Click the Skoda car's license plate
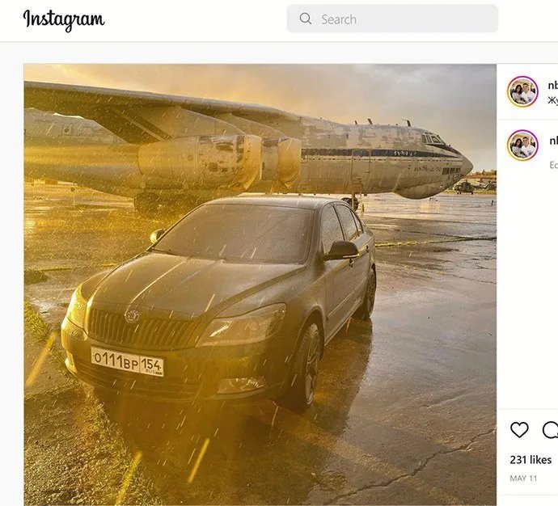This screenshot has height=506, width=558. coord(127,361)
